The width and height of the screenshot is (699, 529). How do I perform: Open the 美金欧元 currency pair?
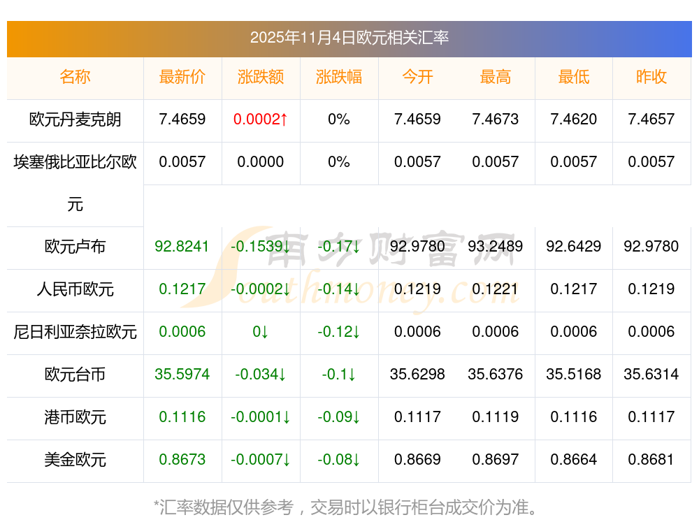[75, 460]
